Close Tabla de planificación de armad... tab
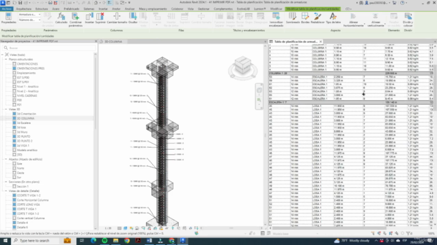Screen dimensions: 437x245 [320, 42]
